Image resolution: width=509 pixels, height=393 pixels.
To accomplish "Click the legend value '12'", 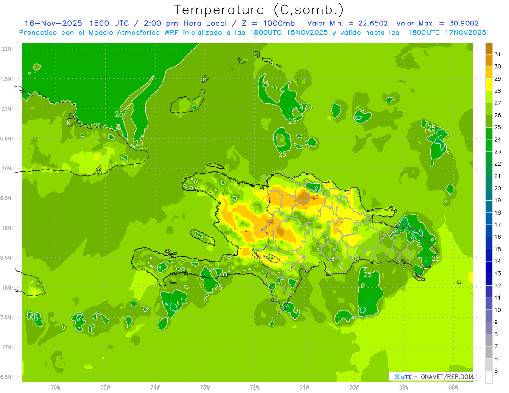I will click(x=498, y=286).
